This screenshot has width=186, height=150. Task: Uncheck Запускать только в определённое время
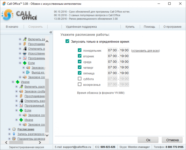pos(67,41)
